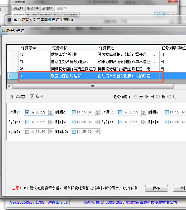Click the 任务描述 column header
The width and height of the screenshot is (186, 210).
[x=128, y=48]
